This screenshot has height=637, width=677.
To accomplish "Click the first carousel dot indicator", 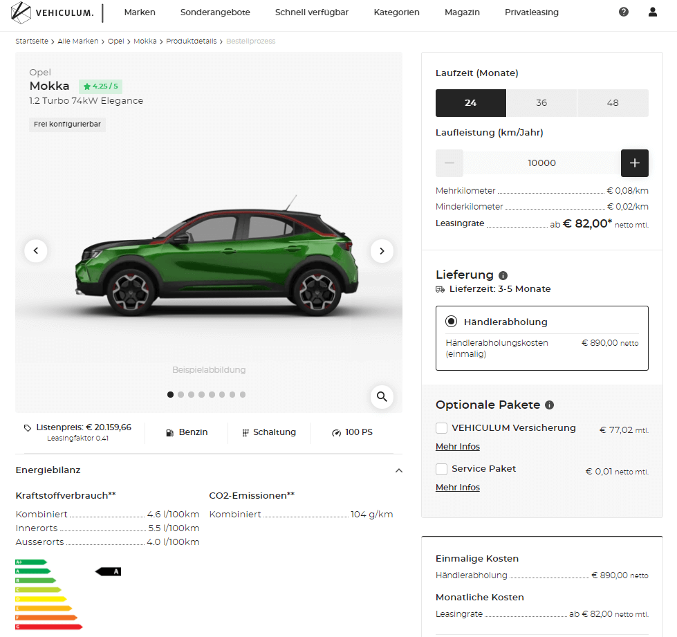I will tap(171, 394).
